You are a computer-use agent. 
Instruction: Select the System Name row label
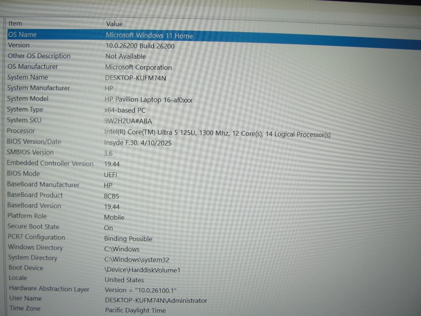coord(28,77)
